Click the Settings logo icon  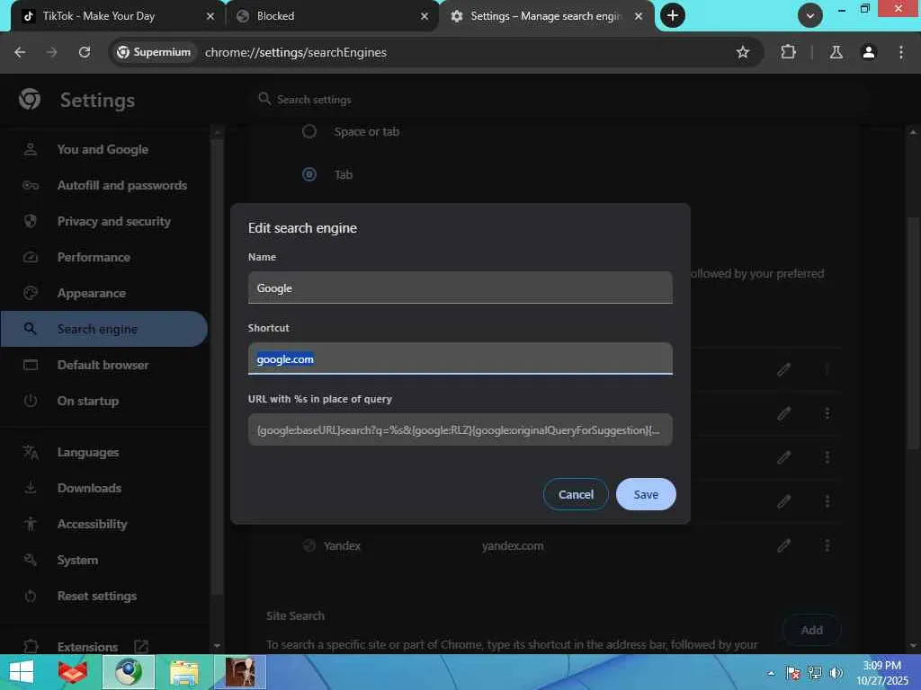tap(30, 99)
